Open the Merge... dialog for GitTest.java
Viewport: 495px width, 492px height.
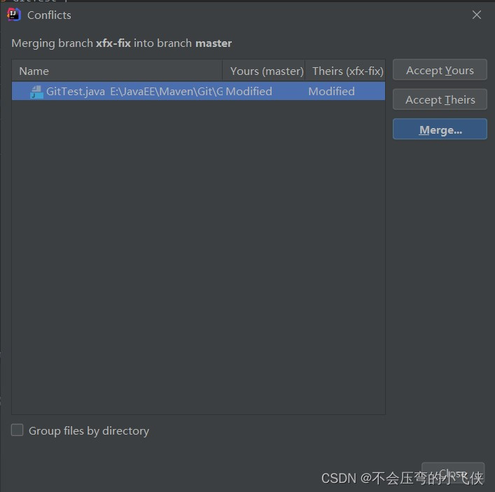440,129
